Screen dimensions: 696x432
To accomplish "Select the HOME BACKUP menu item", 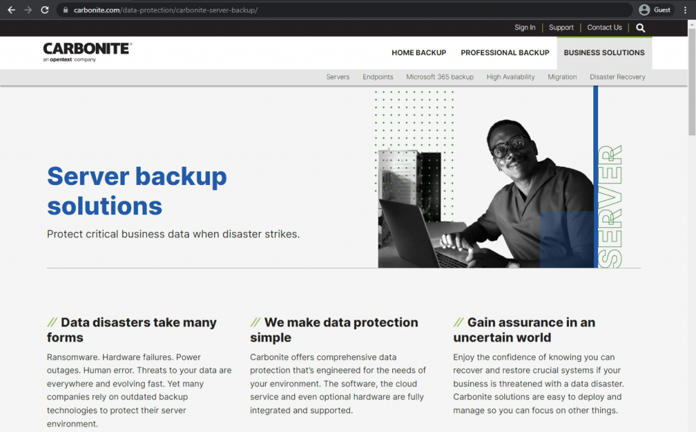I will (419, 52).
